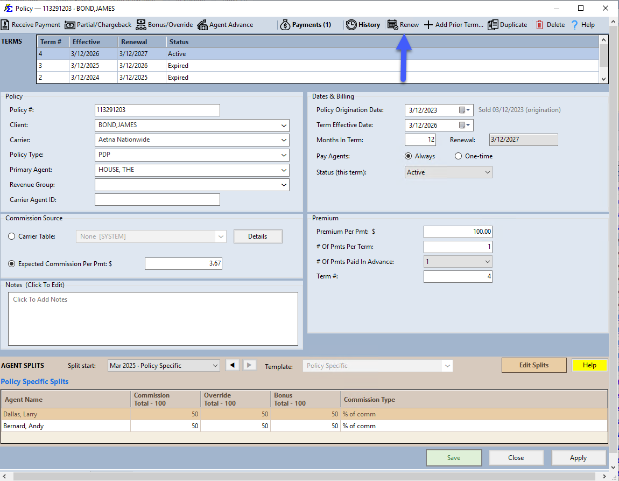Click Premium Per Pmt amount field
This screenshot has width=619, height=481.
(x=458, y=232)
